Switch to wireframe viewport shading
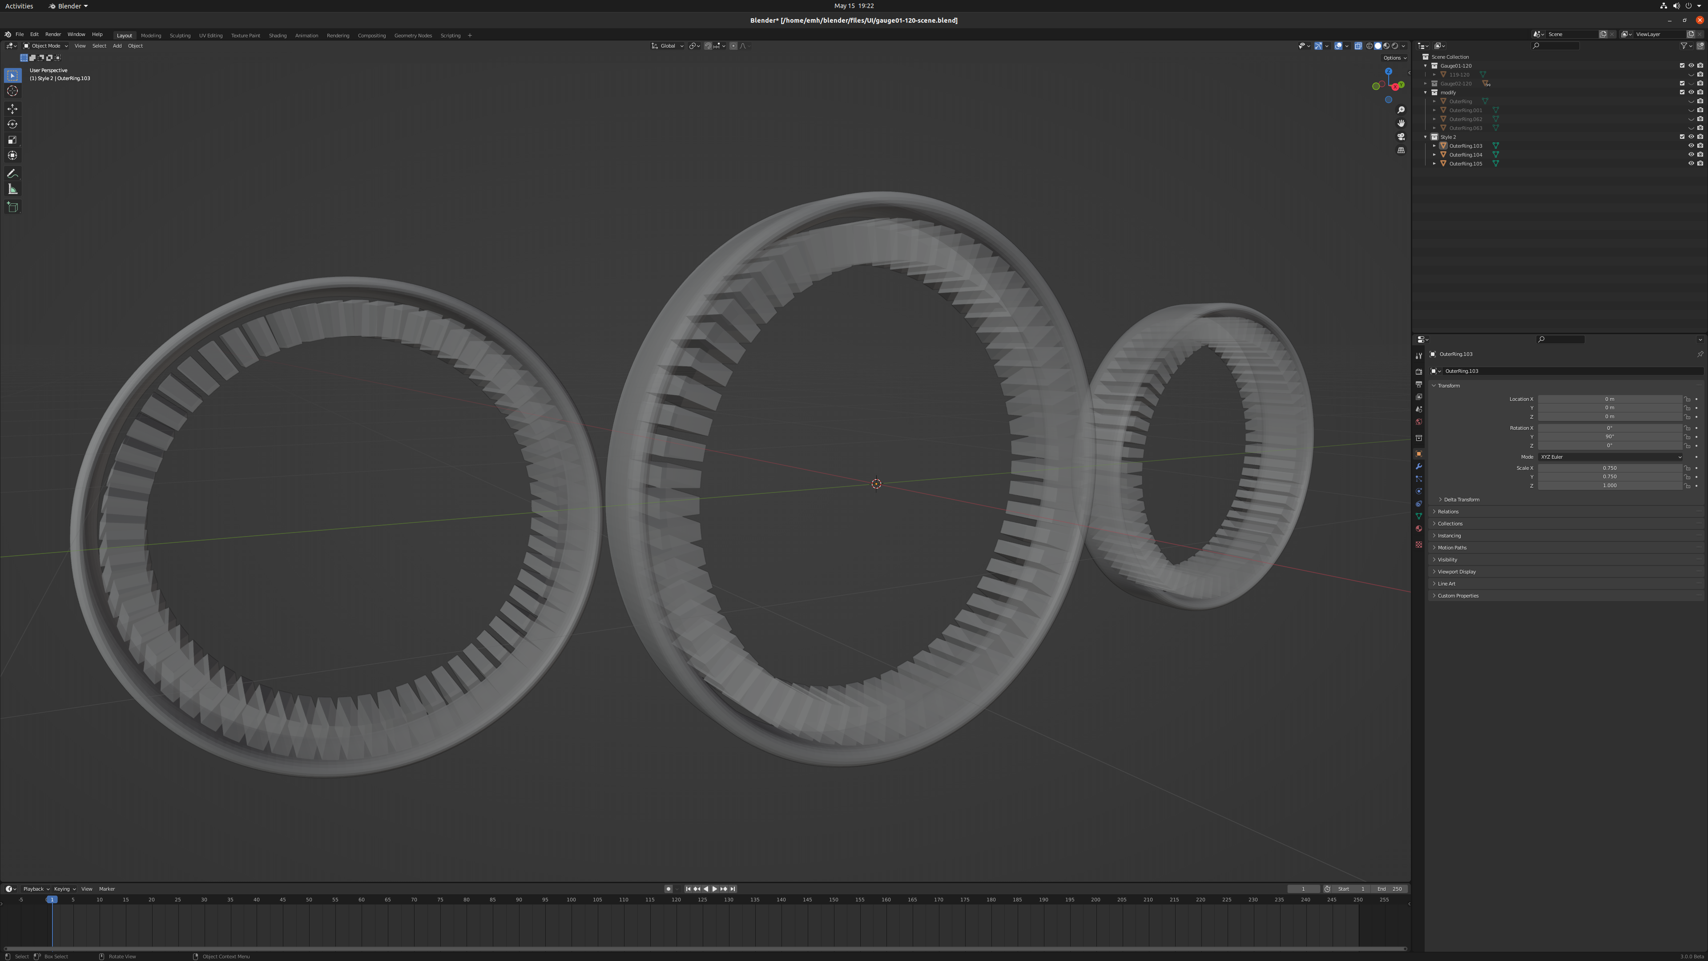 tap(1370, 46)
